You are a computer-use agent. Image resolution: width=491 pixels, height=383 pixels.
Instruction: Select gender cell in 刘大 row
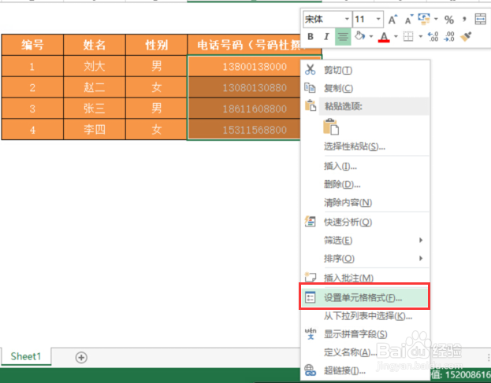[x=156, y=66]
